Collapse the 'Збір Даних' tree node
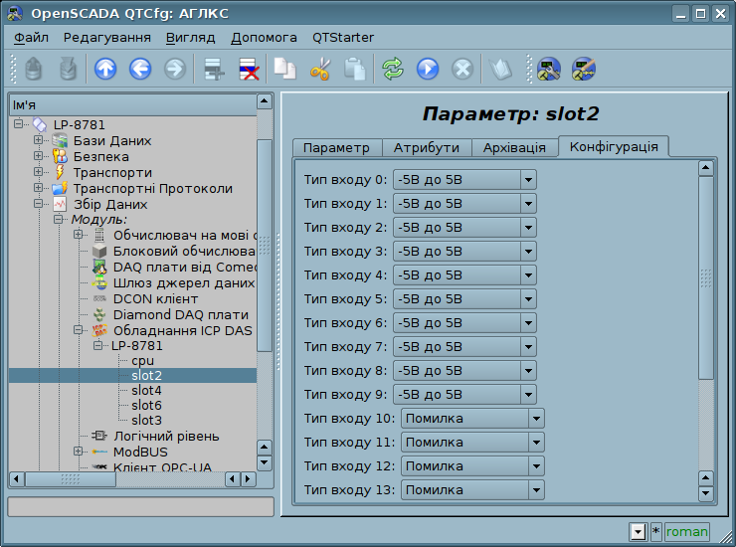The height and width of the screenshot is (547, 736). pyautogui.click(x=39, y=204)
